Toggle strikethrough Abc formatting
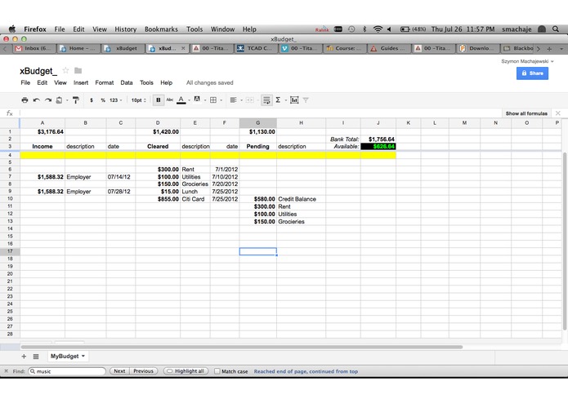The height and width of the screenshot is (403, 568). coord(169,100)
